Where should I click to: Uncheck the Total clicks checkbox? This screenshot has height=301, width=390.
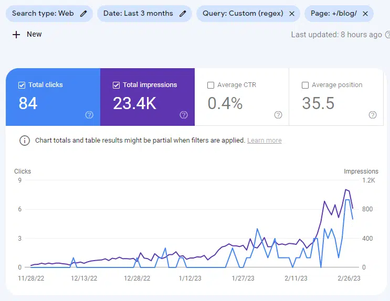point(22,85)
